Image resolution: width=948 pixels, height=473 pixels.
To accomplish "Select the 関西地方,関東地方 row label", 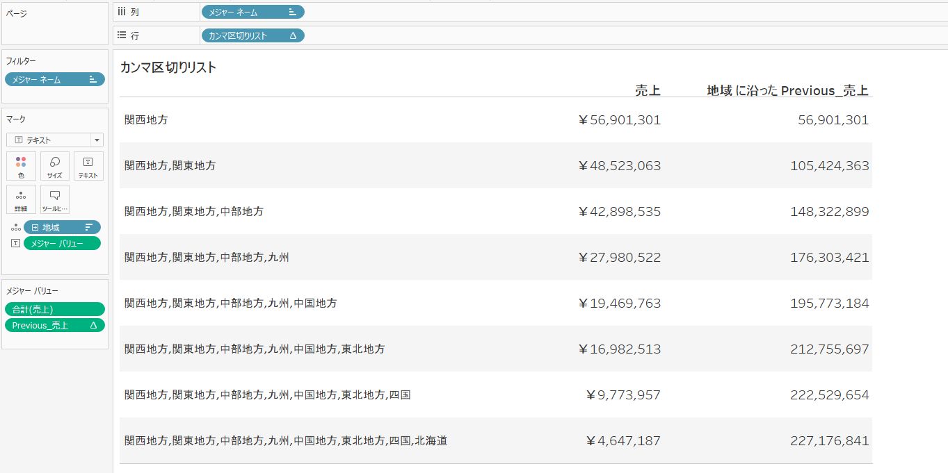I will (170, 166).
